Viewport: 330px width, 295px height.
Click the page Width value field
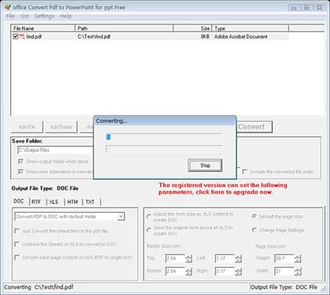click(285, 271)
